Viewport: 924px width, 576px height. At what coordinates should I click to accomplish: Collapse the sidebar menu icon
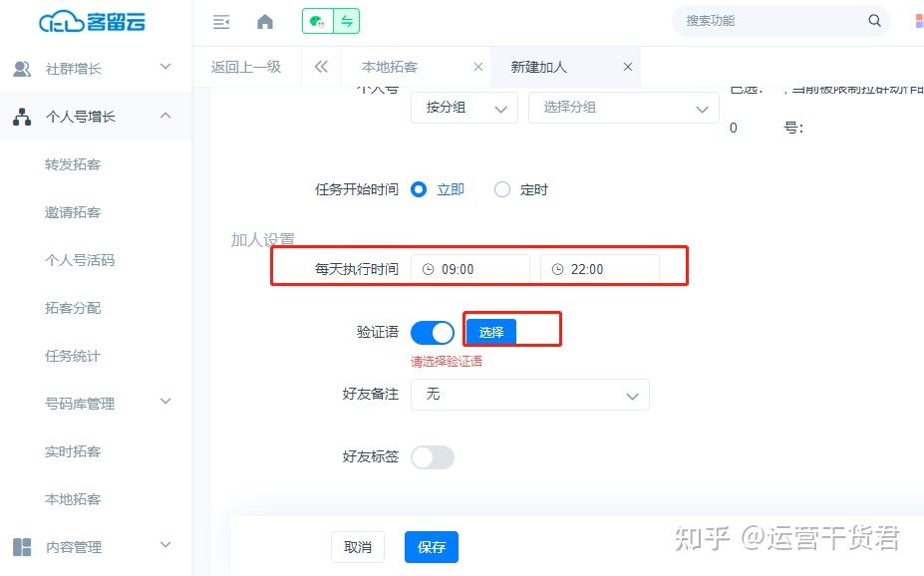tap(221, 22)
